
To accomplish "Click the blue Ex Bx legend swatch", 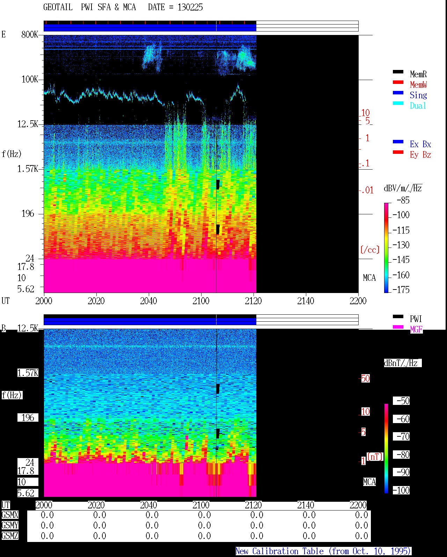I will (x=398, y=142).
